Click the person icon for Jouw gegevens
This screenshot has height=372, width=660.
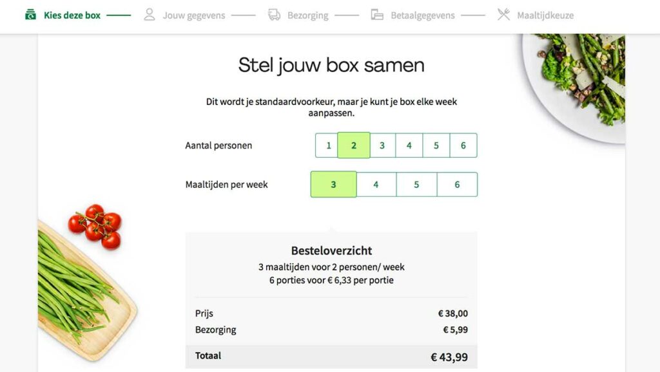click(150, 15)
